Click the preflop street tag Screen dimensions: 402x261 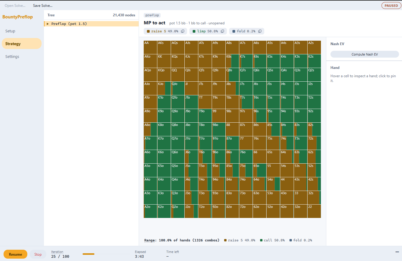pos(152,15)
